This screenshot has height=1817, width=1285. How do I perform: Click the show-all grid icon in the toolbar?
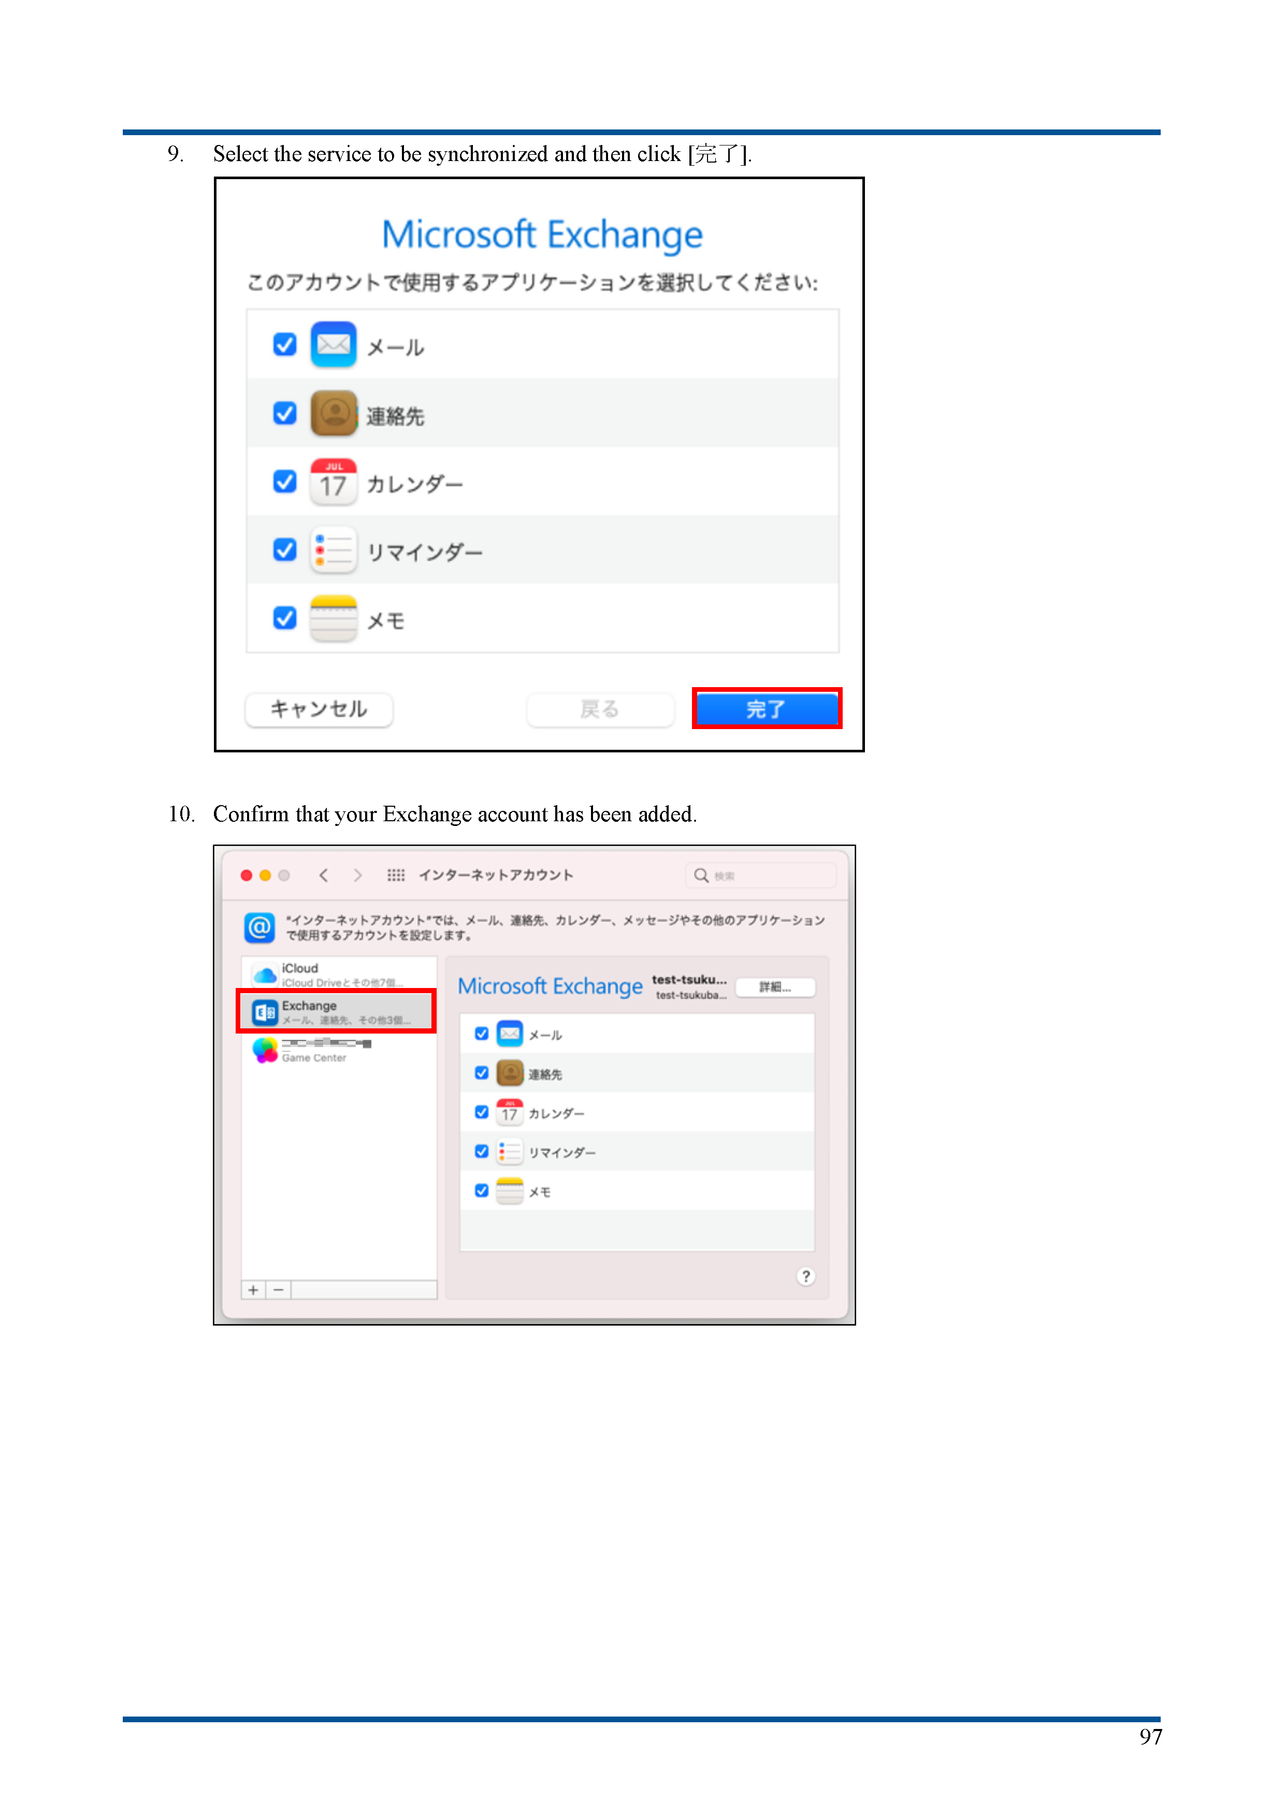(x=396, y=875)
